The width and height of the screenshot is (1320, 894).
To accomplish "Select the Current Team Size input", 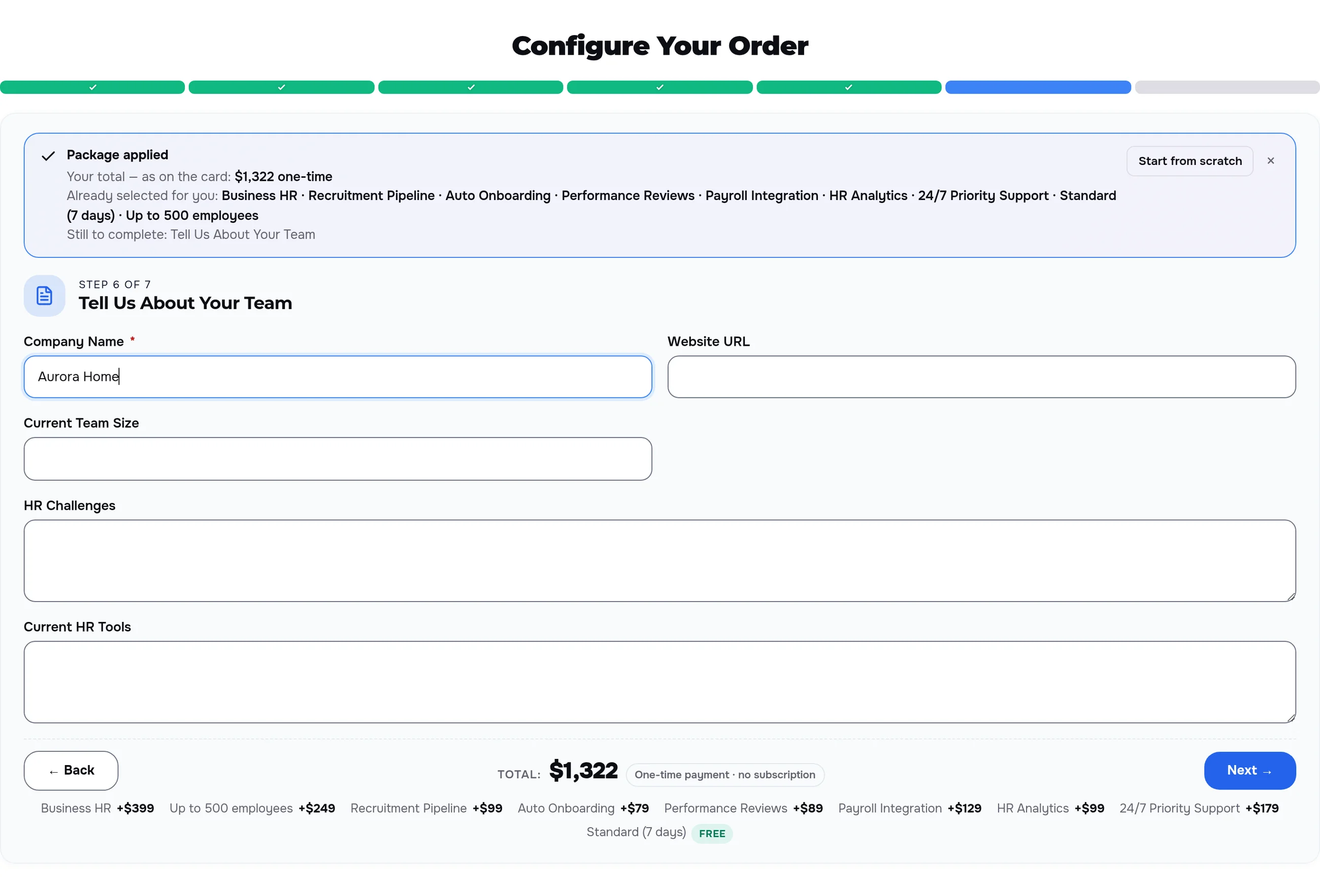I will [338, 458].
